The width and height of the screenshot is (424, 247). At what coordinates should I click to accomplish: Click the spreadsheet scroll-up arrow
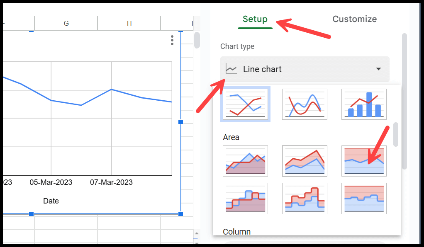click(x=197, y=233)
